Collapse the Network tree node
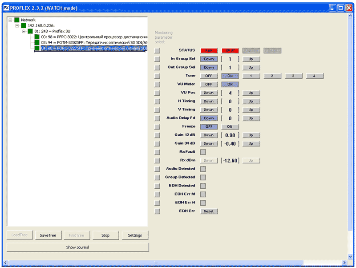Viewport: 356px width, 268px height. coord(10,20)
